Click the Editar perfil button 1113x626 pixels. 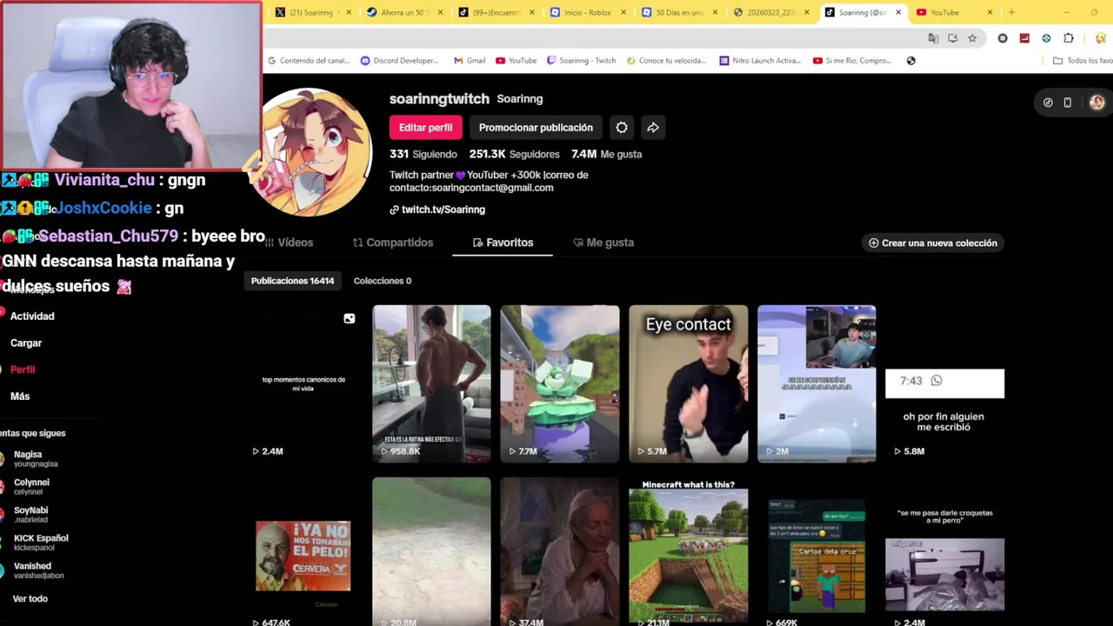pos(425,128)
